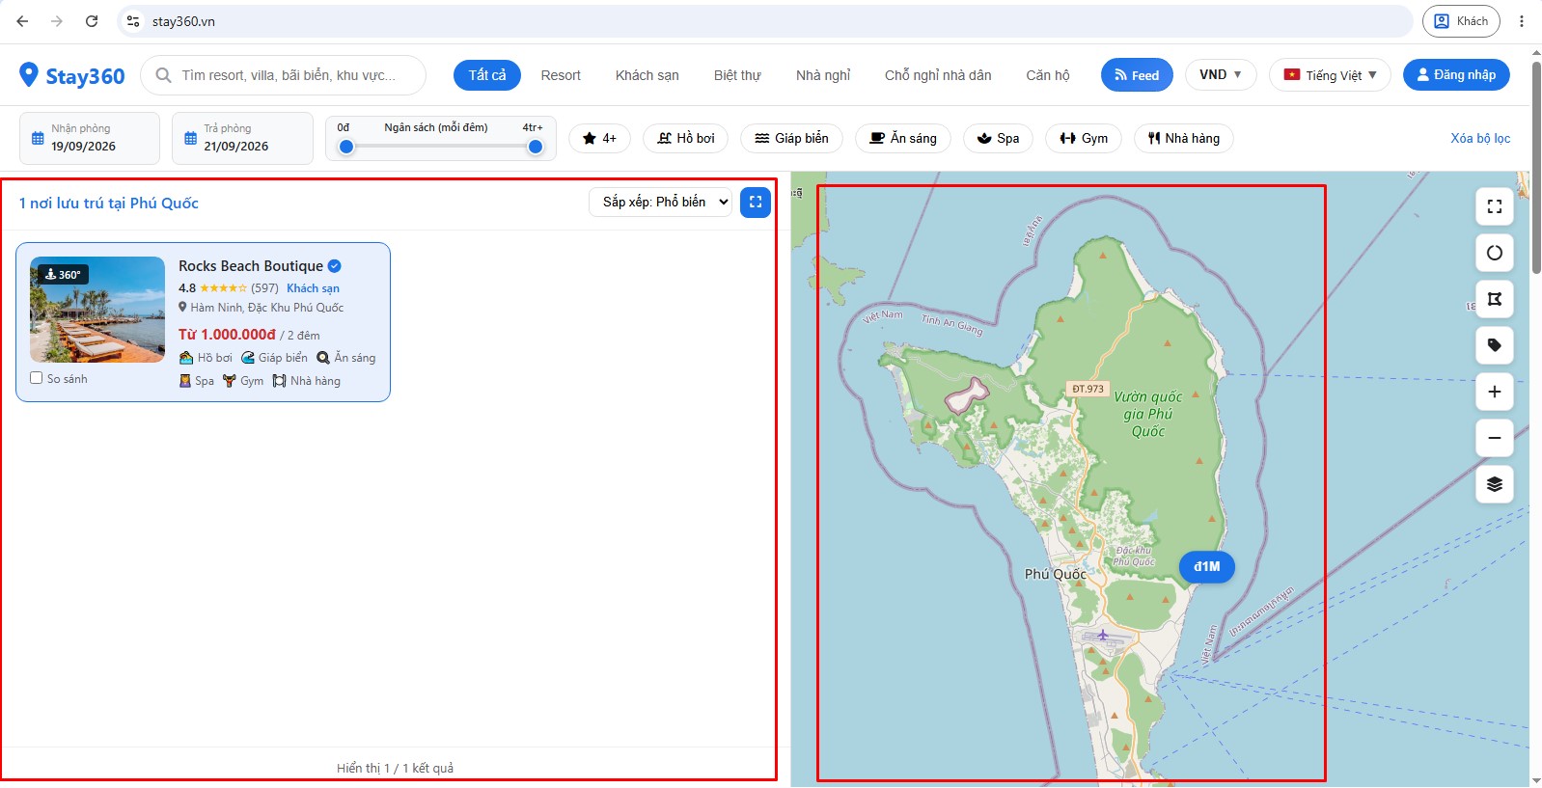Click the 360° badge on the hotel photo

(63, 275)
